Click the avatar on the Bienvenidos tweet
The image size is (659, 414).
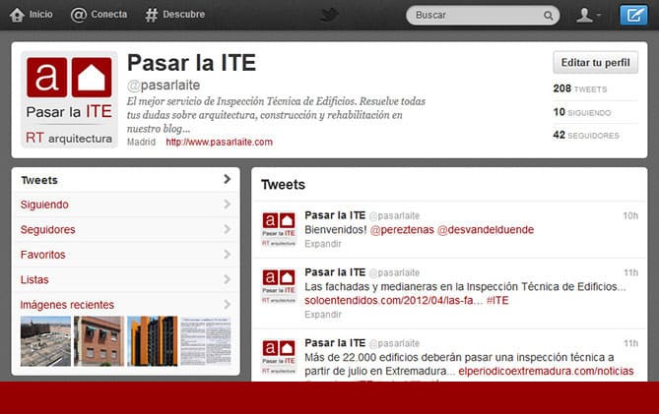[278, 228]
